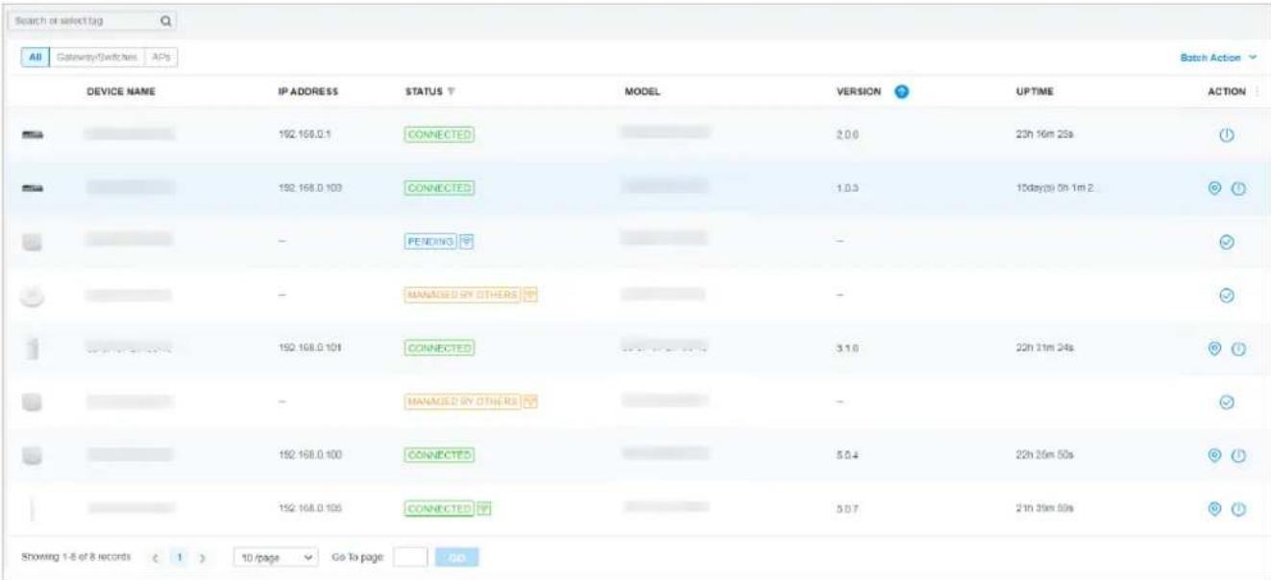Reboot the device at 192.168.0.101
This screenshot has width=1271, height=580.
(1237, 348)
